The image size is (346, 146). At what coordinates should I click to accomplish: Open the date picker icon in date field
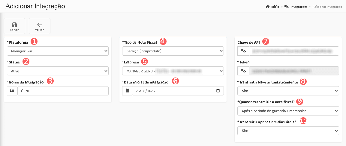[218, 91]
